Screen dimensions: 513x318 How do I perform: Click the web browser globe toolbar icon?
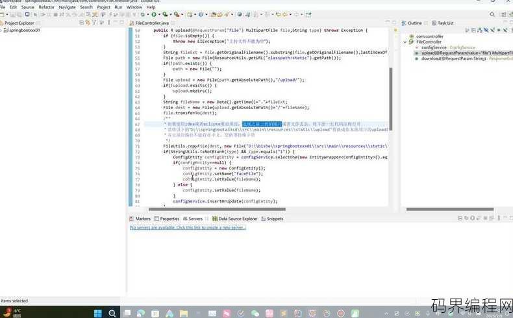point(240,14)
